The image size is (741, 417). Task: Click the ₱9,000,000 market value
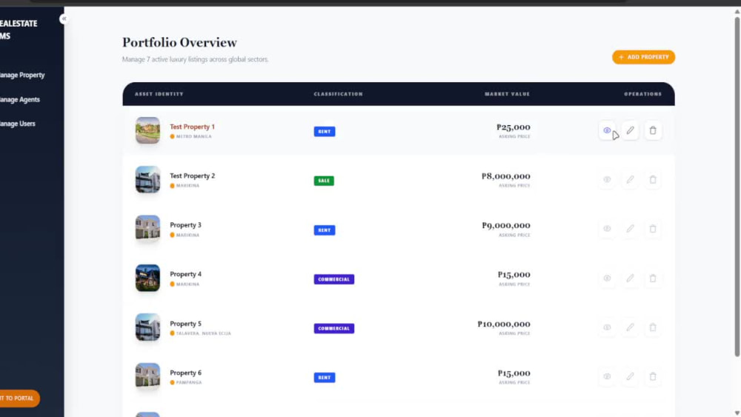click(505, 225)
